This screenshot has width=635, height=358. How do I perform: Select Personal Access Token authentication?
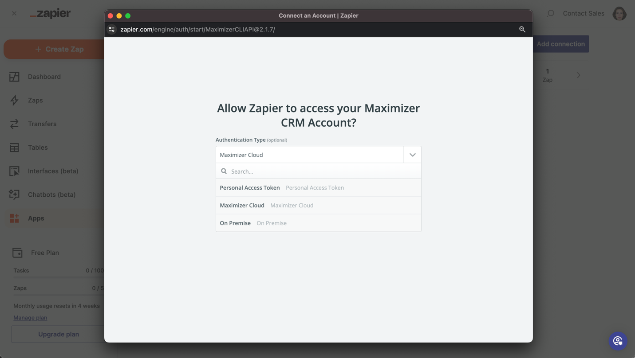[249, 187]
